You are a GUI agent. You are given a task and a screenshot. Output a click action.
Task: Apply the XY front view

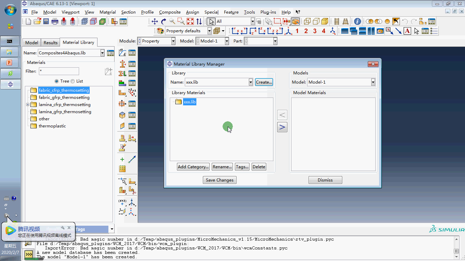click(235, 31)
